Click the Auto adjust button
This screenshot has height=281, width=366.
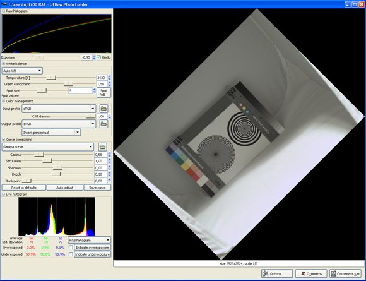[x=65, y=188]
